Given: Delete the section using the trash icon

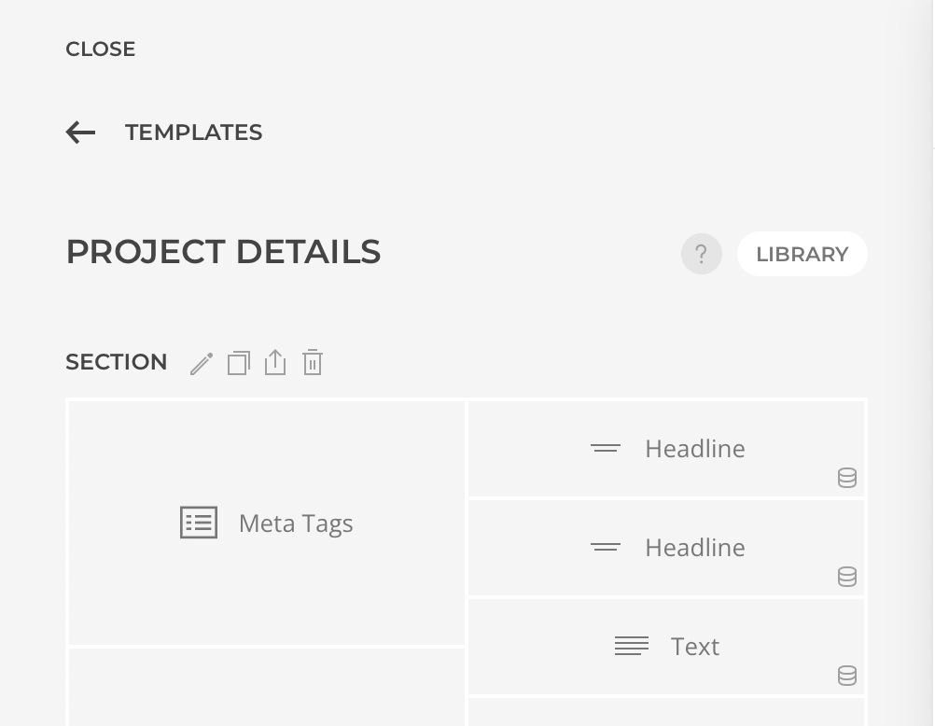Looking at the screenshot, I should tap(313, 362).
